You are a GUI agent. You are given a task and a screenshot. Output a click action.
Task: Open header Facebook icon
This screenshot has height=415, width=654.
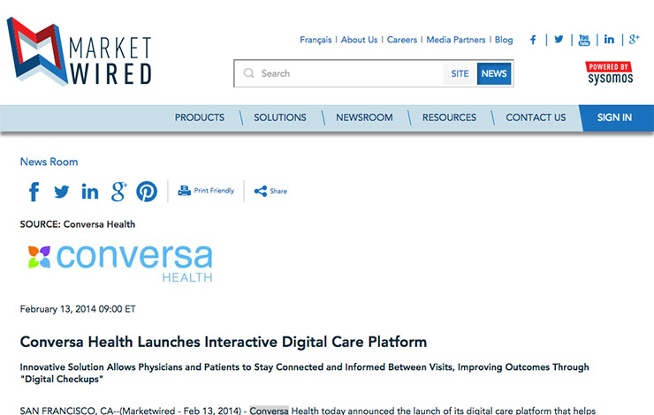pyautogui.click(x=533, y=40)
